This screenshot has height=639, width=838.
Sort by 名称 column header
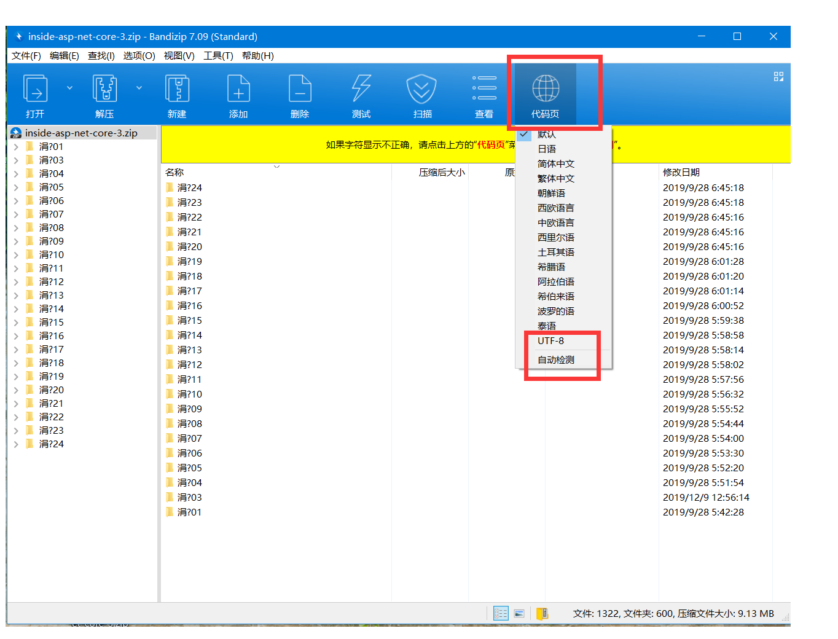276,173
